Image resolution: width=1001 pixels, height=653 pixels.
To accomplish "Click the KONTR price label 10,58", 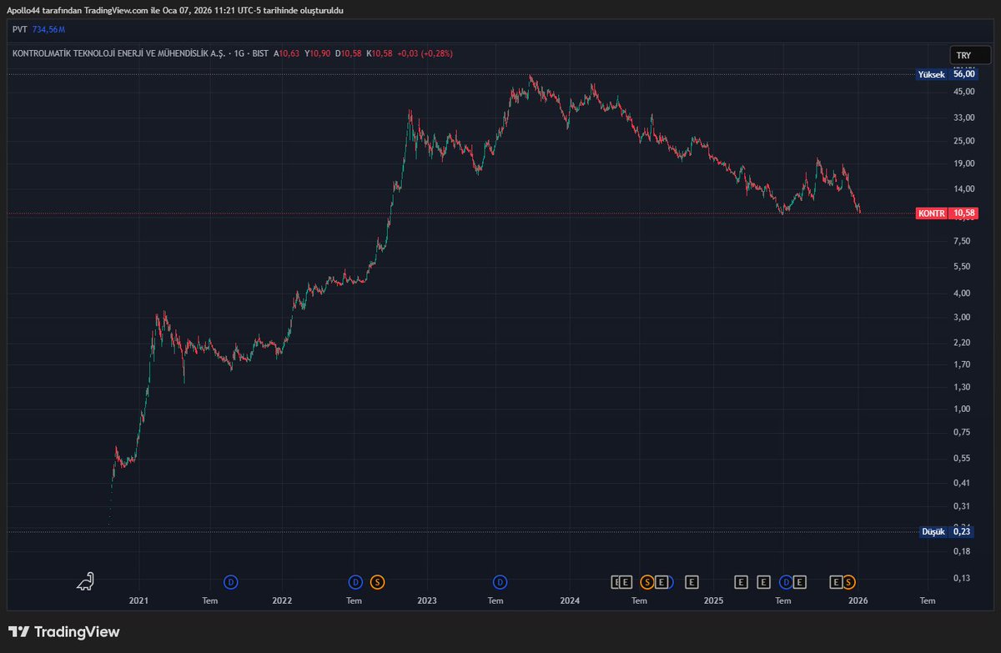I will pyautogui.click(x=948, y=213).
